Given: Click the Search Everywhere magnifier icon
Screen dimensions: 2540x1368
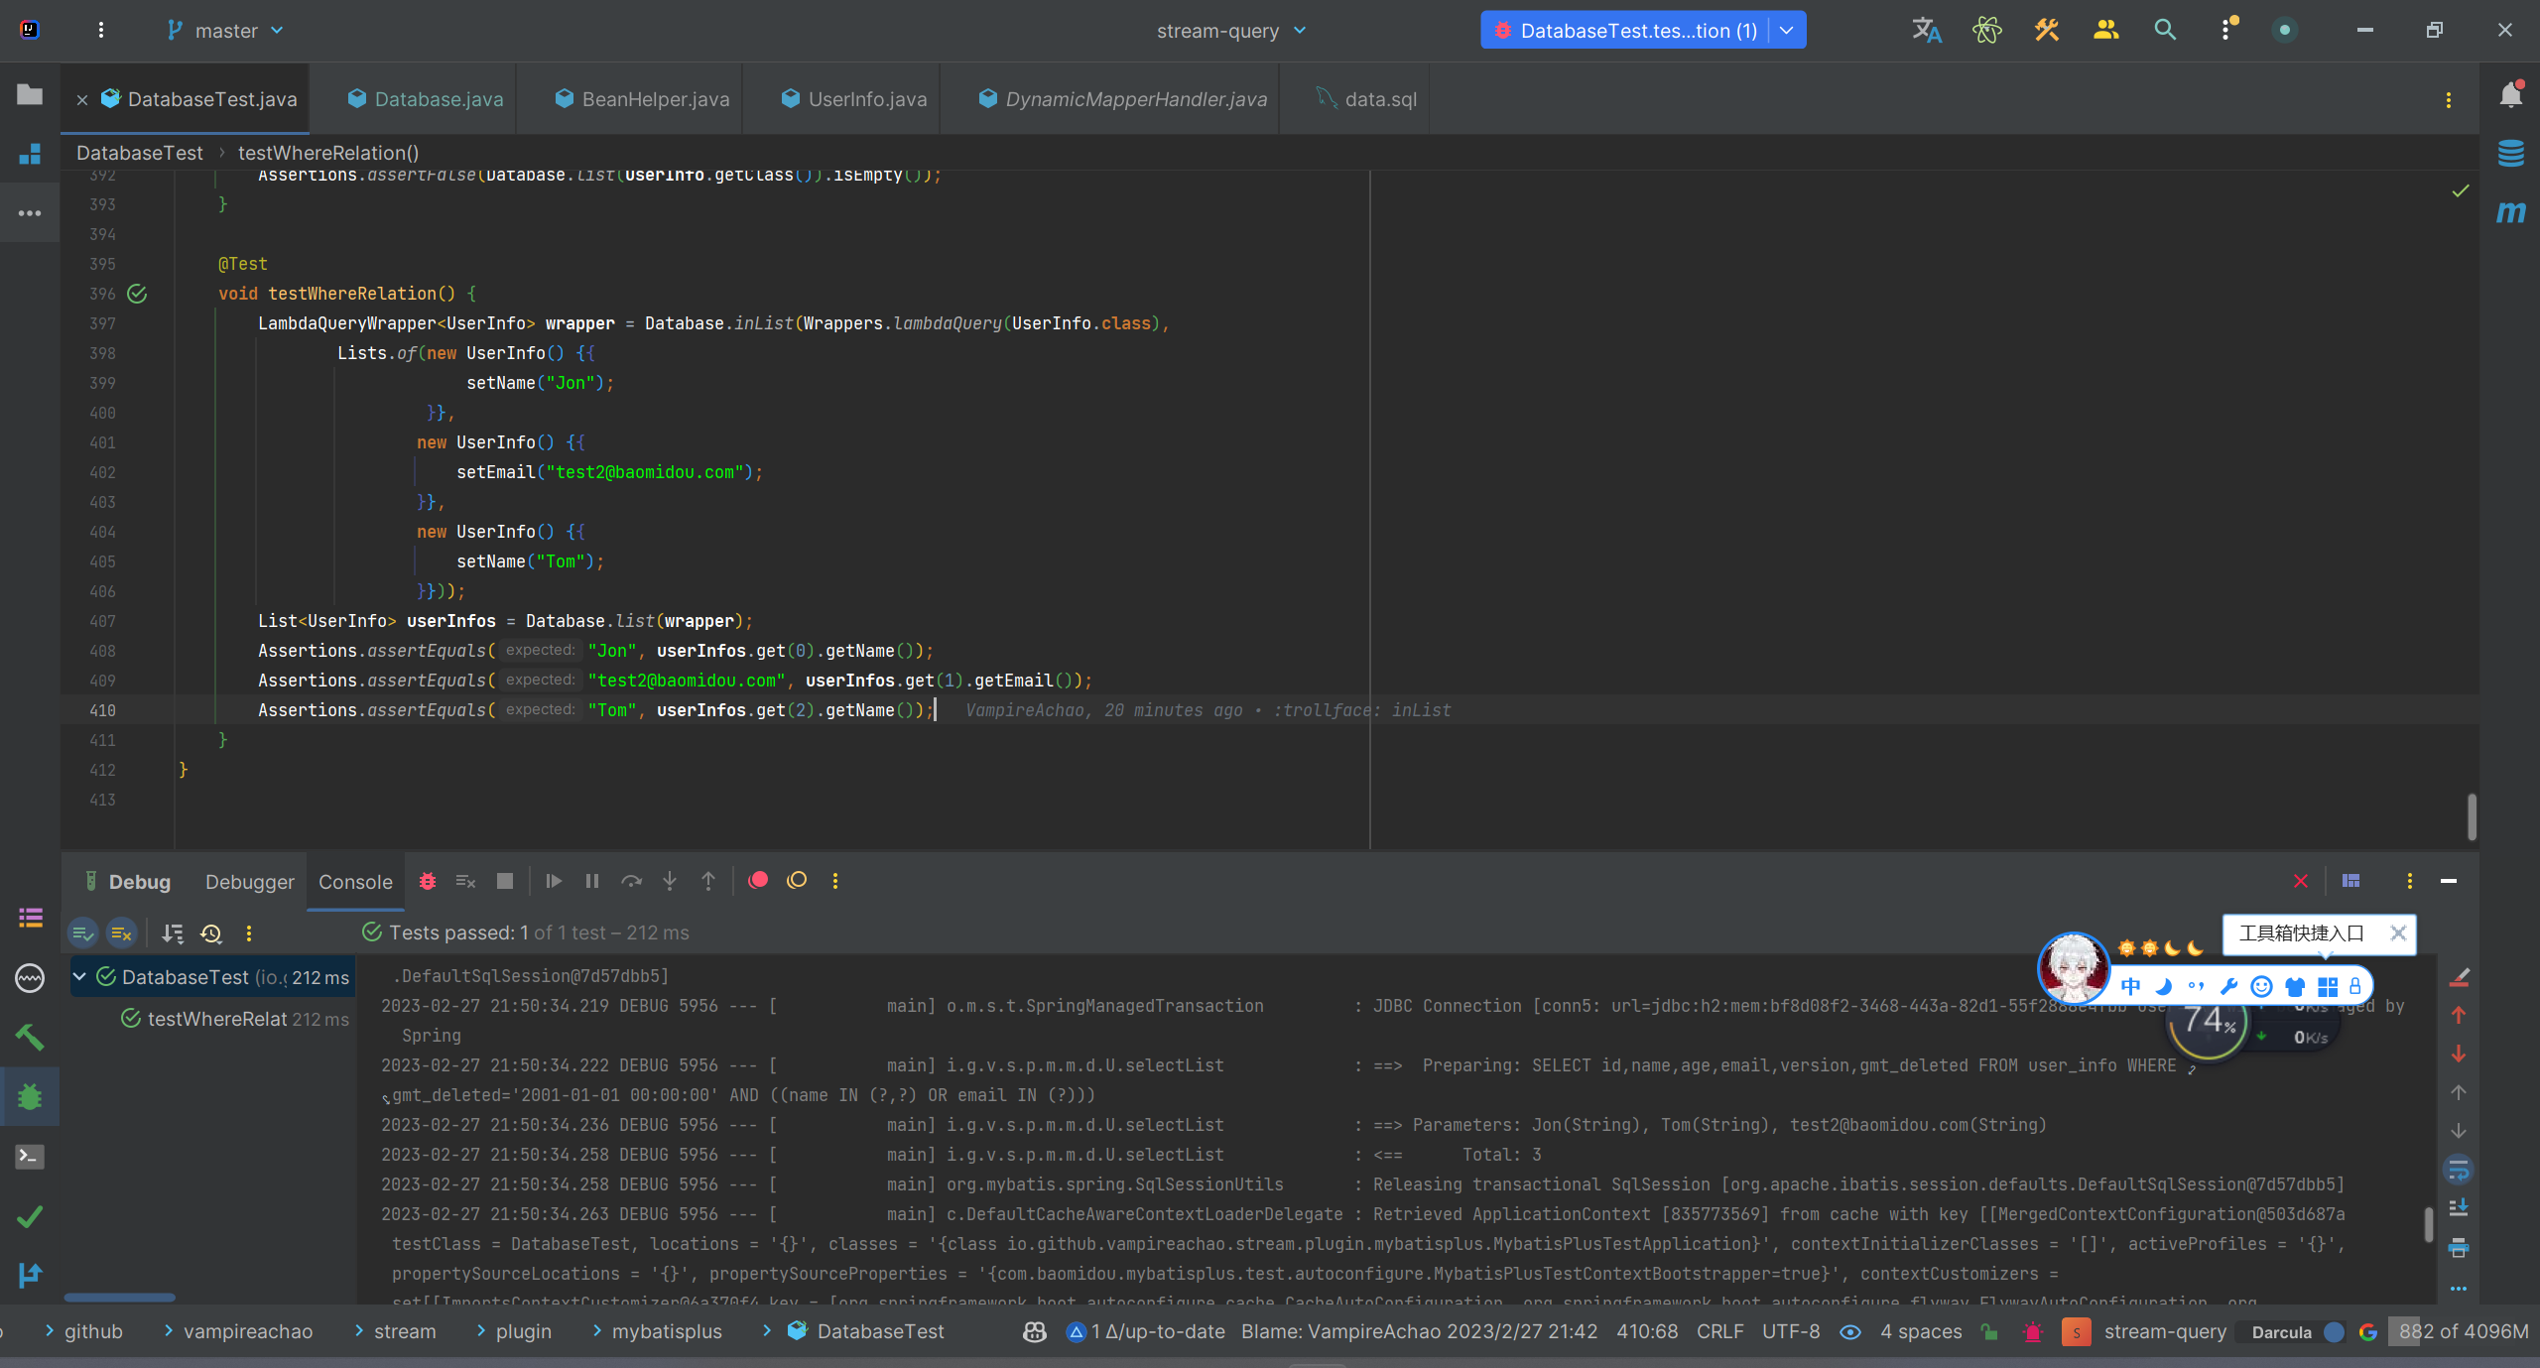Looking at the screenshot, I should [x=2165, y=31].
